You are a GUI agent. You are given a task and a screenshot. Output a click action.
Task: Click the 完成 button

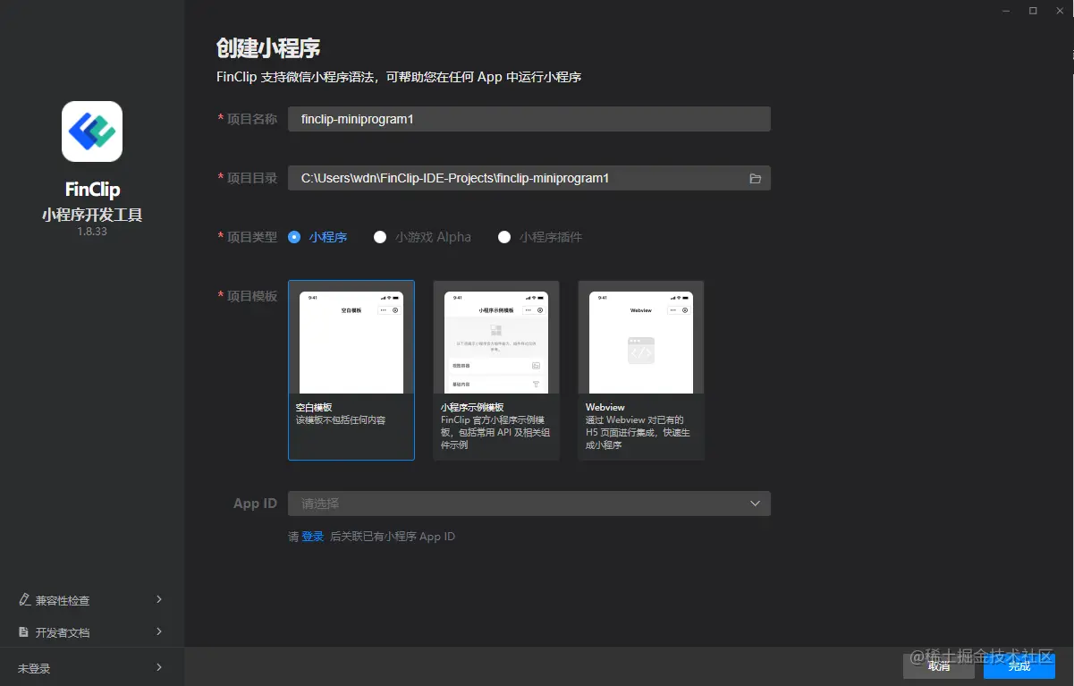tap(1019, 665)
